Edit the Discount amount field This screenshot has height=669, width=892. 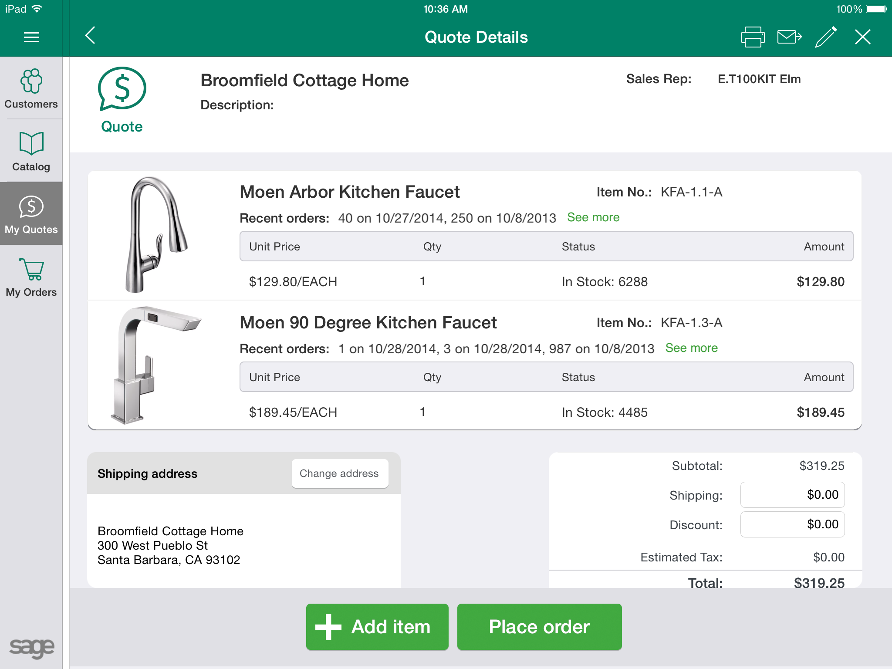tap(792, 524)
